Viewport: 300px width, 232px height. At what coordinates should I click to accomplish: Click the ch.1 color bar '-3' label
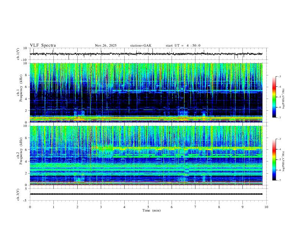tap(280, 76)
